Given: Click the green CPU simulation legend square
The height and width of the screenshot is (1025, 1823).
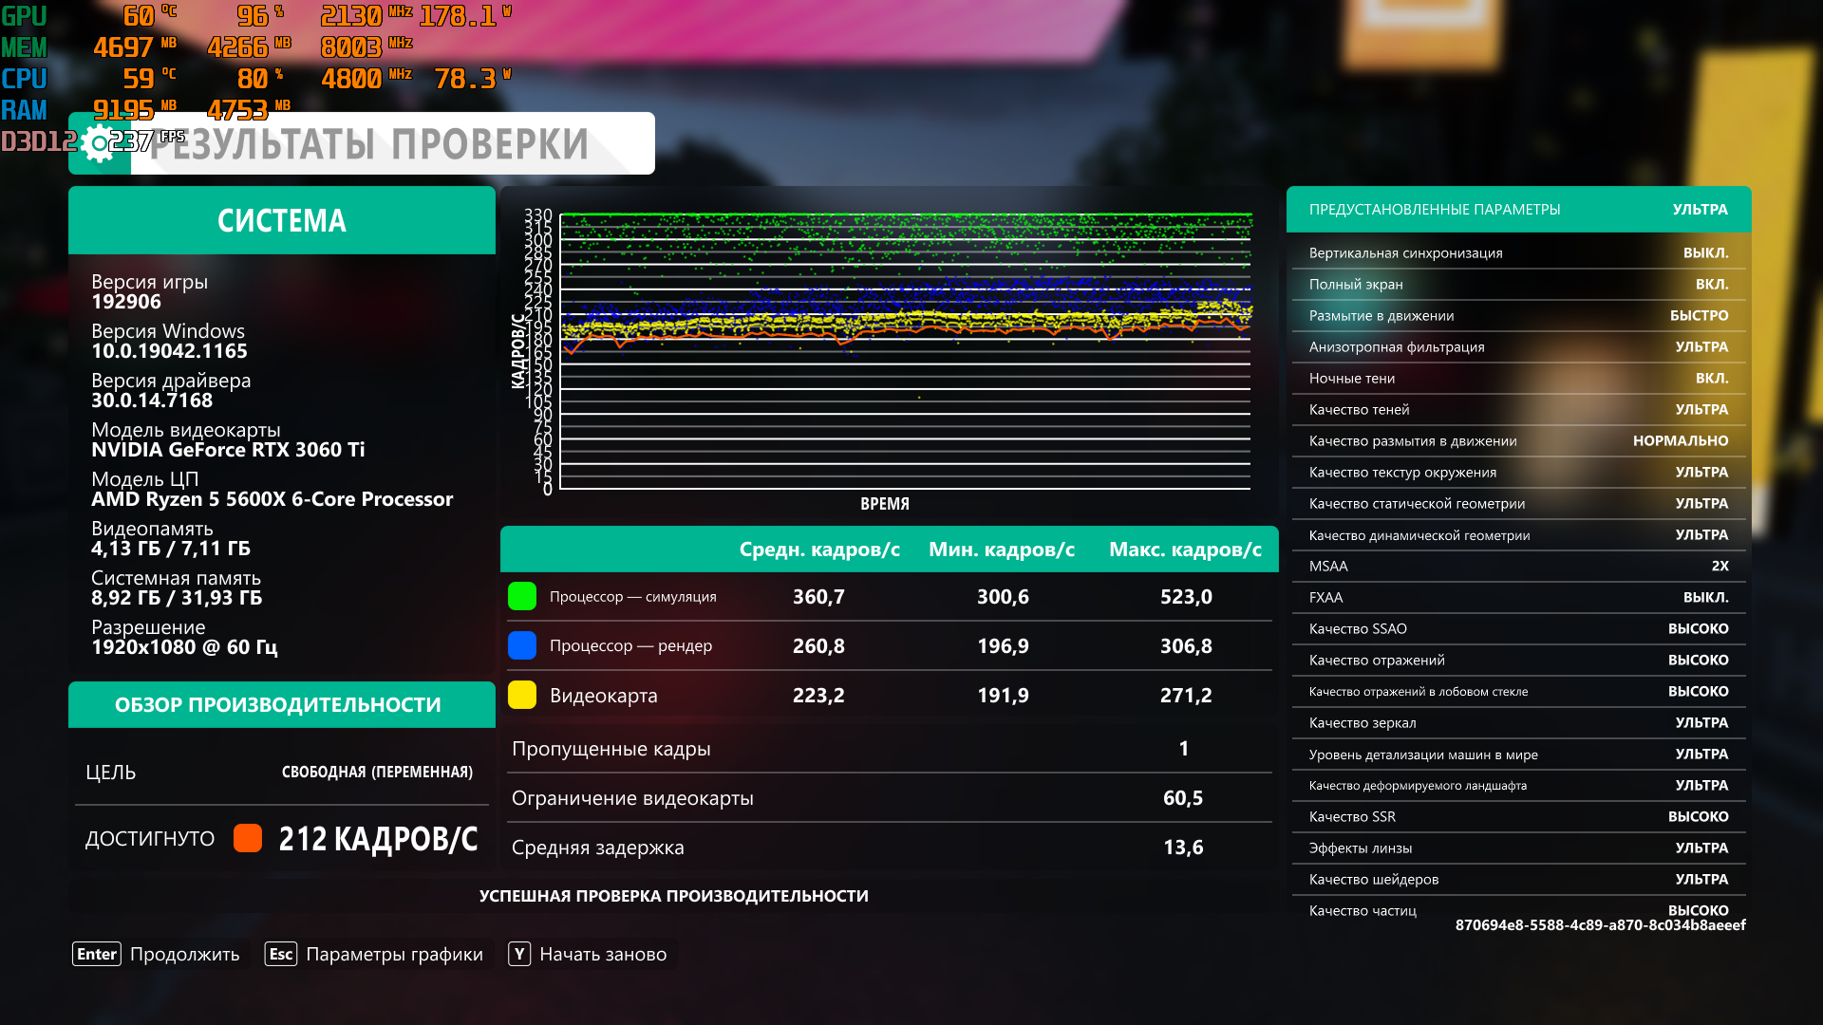Looking at the screenshot, I should [522, 596].
